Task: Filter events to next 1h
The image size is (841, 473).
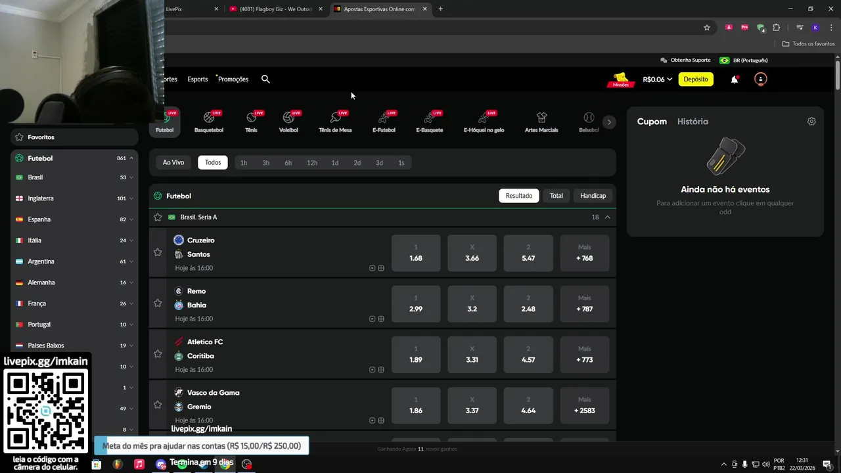Action: point(244,163)
